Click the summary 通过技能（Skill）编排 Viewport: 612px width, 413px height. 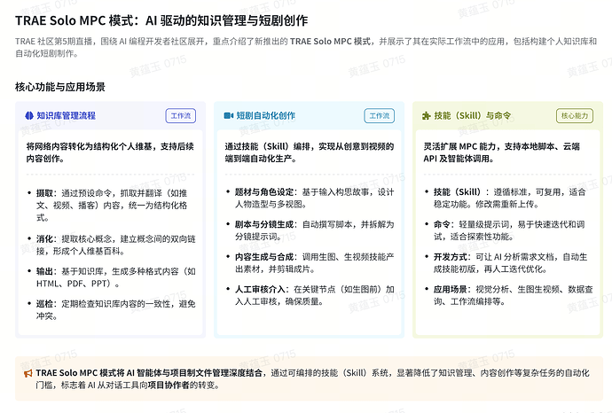pyautogui.click(x=310, y=152)
